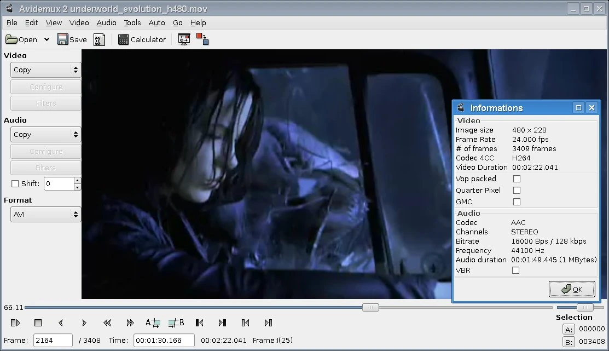Click the file properties icon next to Save
Image resolution: width=609 pixels, height=351 pixels.
point(99,39)
